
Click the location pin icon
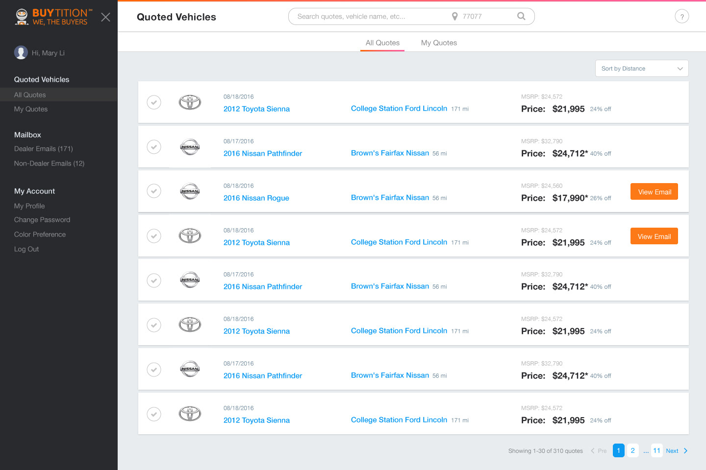coord(454,16)
